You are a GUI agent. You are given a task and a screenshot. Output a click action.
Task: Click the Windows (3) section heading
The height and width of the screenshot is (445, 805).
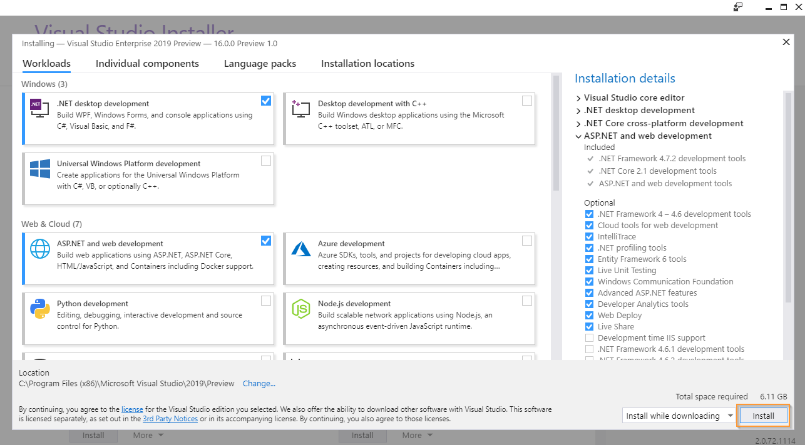[x=44, y=84]
